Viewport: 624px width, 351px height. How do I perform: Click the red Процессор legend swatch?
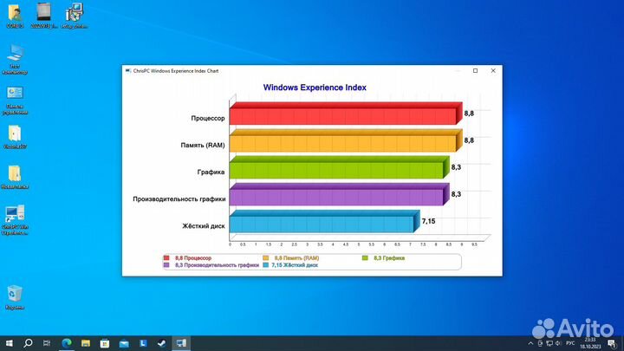(x=166, y=258)
